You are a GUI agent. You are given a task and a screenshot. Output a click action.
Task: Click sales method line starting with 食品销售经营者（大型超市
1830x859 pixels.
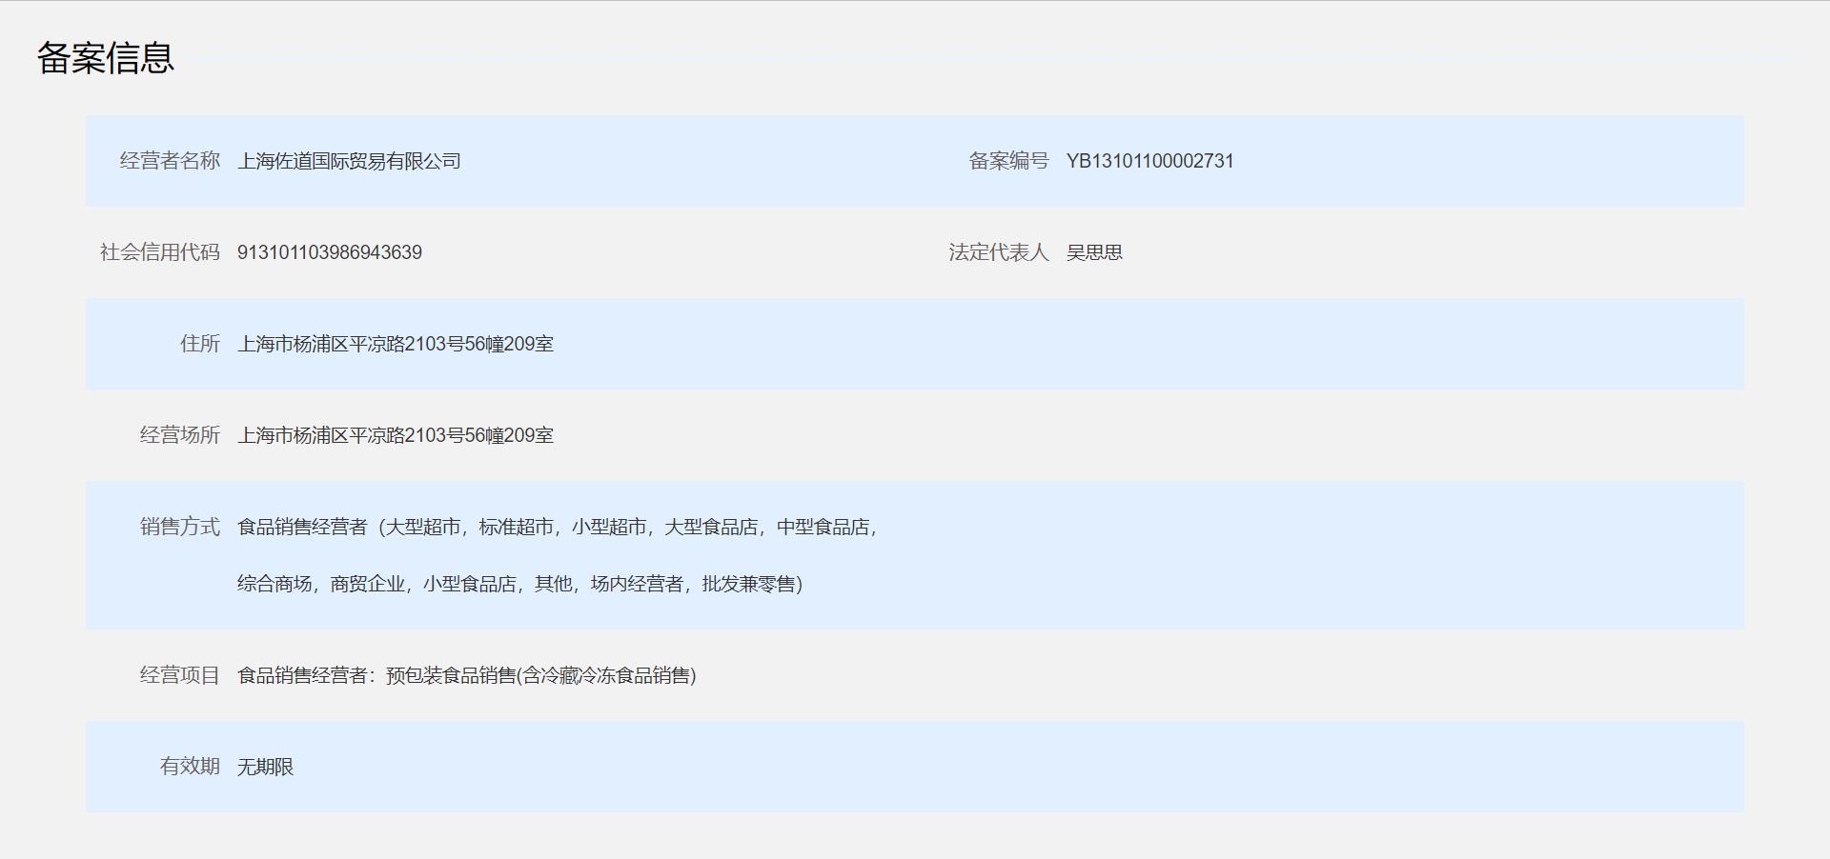pyautogui.click(x=557, y=527)
